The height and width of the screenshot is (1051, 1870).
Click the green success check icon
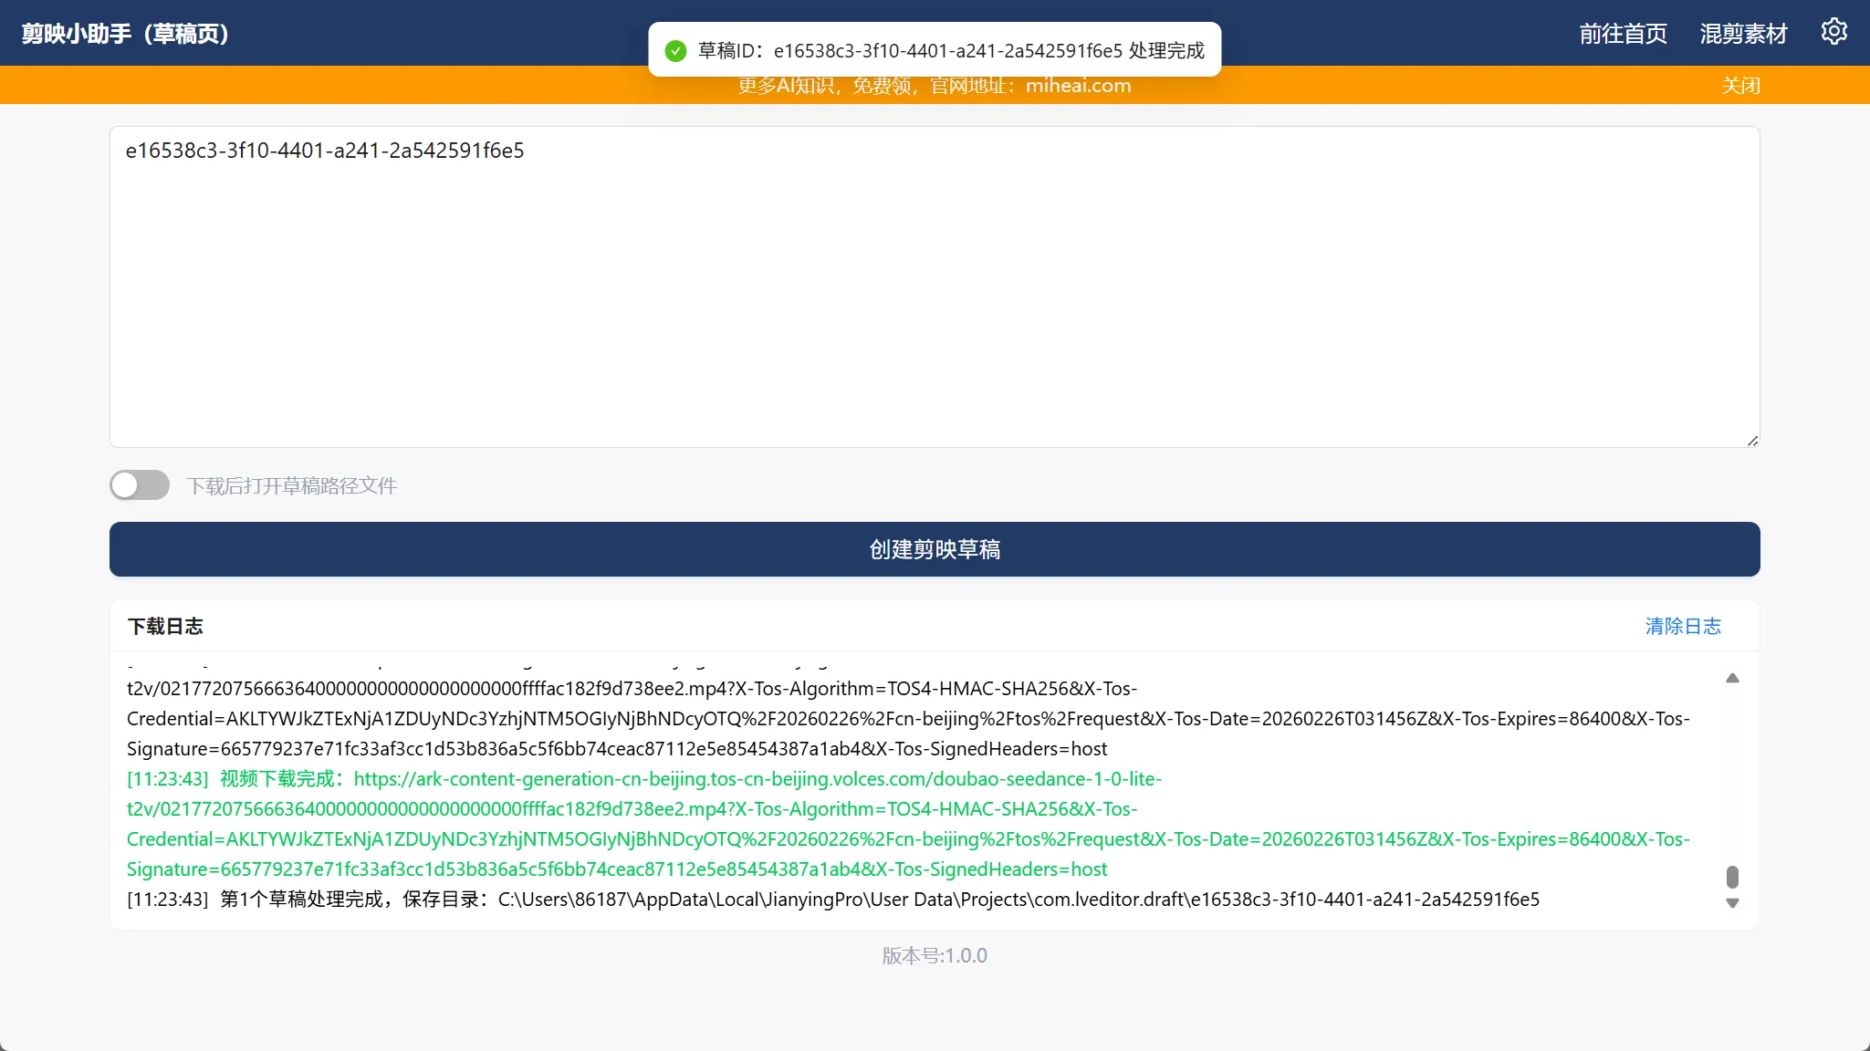[x=675, y=50]
